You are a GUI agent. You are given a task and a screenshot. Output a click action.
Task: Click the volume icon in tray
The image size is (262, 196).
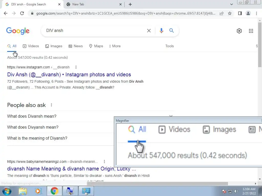(x=236, y=191)
